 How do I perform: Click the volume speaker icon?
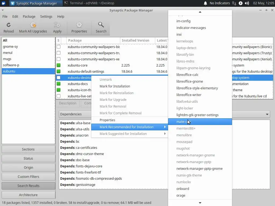point(247,3)
